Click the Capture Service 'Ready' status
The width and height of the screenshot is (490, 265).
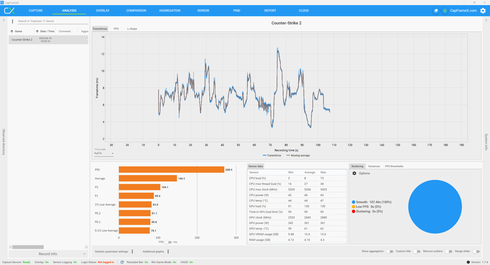click(26, 262)
